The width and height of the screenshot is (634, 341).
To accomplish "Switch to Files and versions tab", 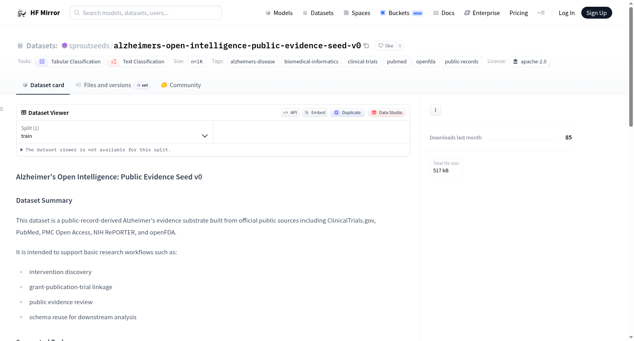I will pos(113,85).
